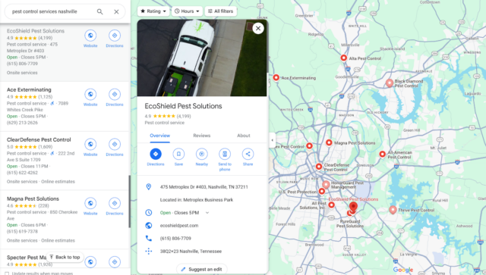Click Suggest an edit button
Screen dimensions: 486x275
pyautogui.click(x=202, y=269)
